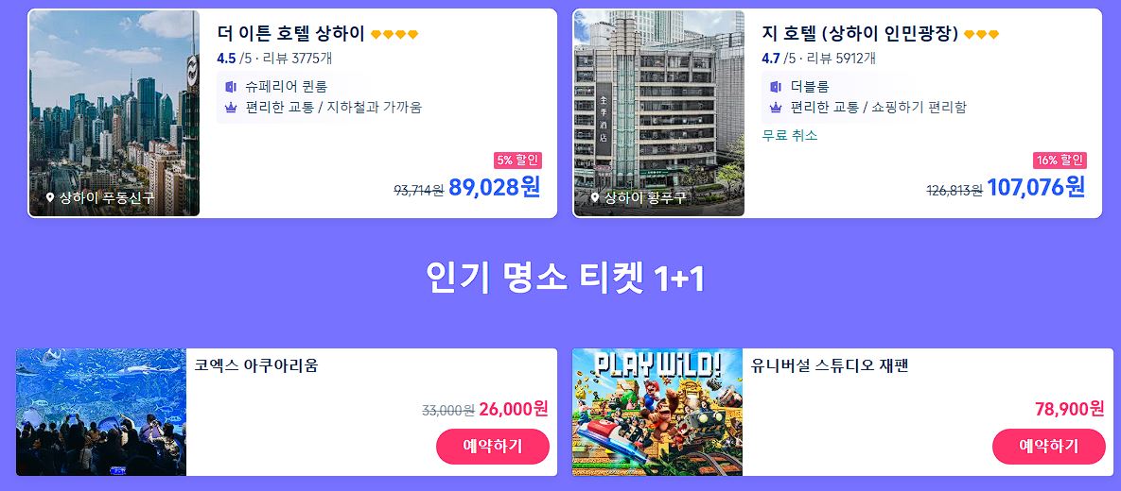The height and width of the screenshot is (491, 1121).
Task: Click location pin icon on 상하이 황푸구 image
Action: 595,197
